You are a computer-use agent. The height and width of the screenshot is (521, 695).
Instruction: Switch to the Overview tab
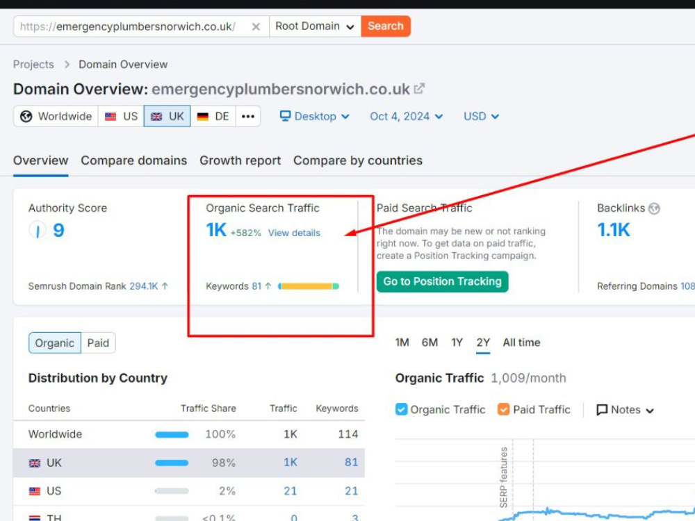coord(41,160)
